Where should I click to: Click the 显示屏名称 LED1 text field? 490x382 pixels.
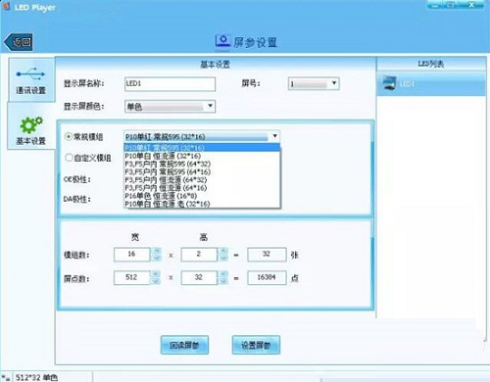point(170,84)
